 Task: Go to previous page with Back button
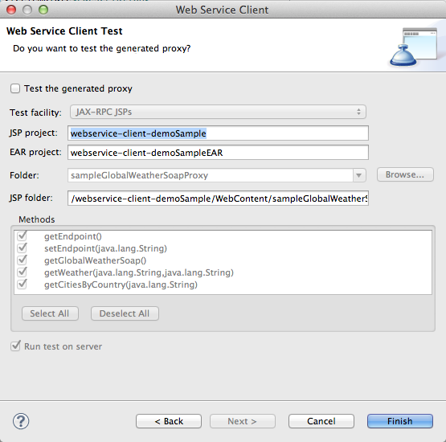click(x=169, y=421)
